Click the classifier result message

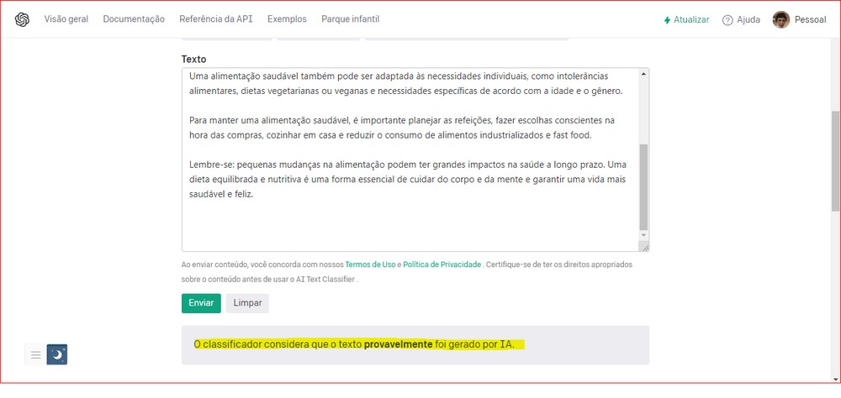(x=415, y=345)
